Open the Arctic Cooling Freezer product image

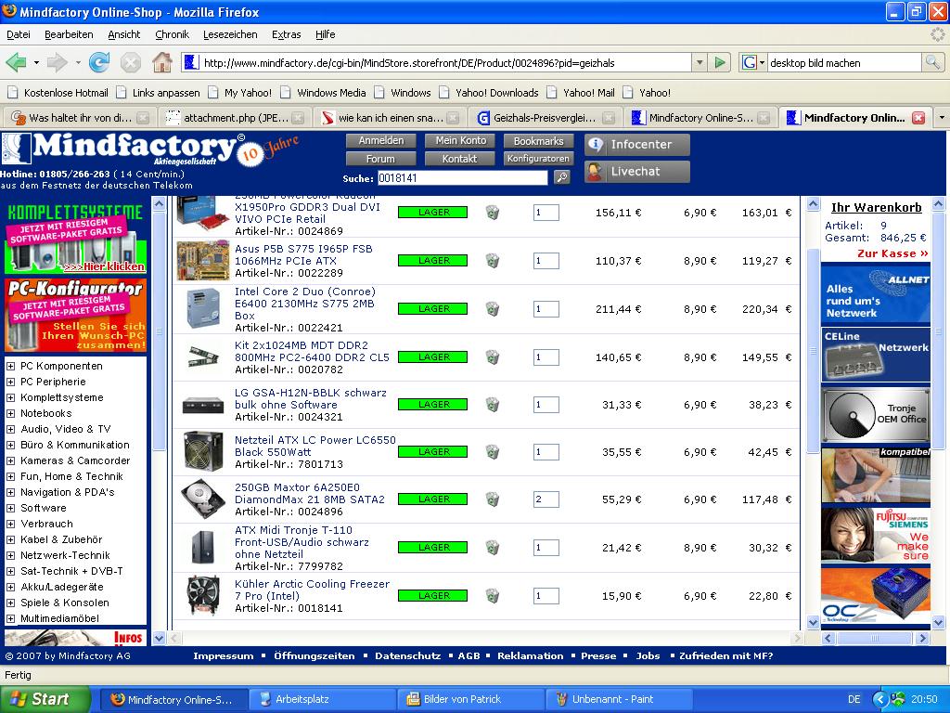(x=203, y=596)
